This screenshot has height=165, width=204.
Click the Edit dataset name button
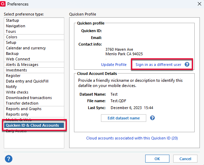[x=123, y=118]
